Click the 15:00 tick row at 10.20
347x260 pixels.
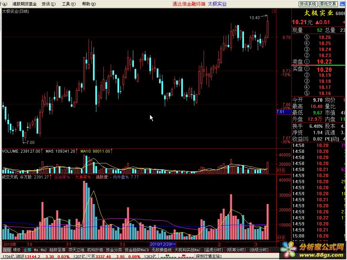pyautogui.click(x=319, y=236)
